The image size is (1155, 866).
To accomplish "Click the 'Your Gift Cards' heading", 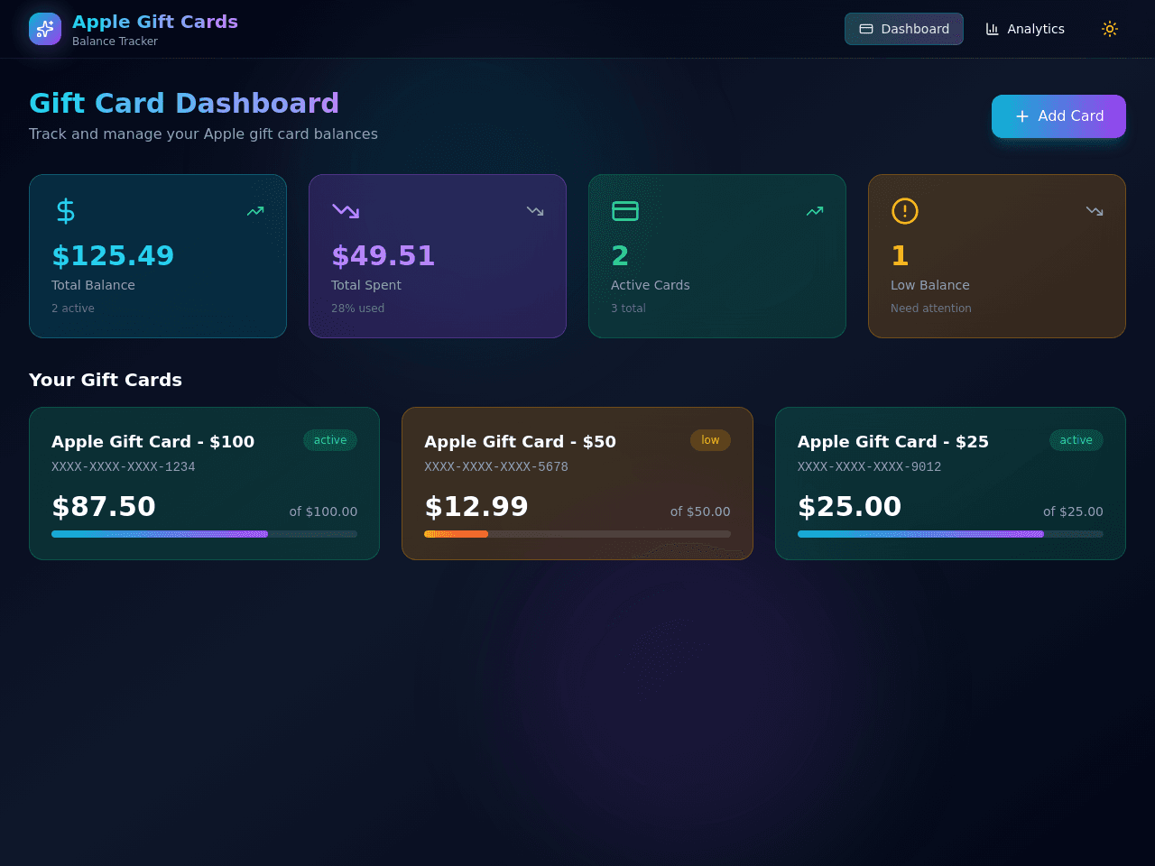I will (x=106, y=380).
